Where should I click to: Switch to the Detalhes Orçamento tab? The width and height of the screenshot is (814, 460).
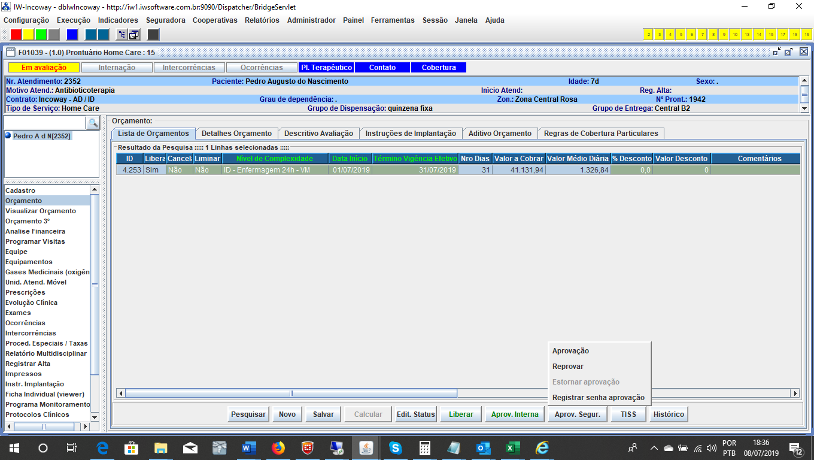pos(236,134)
